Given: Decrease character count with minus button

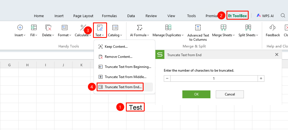Looking at the screenshot, I should pyautogui.click(x=167, y=78).
